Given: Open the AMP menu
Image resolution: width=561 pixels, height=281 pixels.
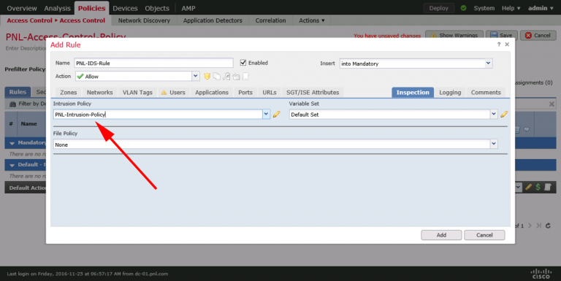Looking at the screenshot, I should click(x=188, y=8).
